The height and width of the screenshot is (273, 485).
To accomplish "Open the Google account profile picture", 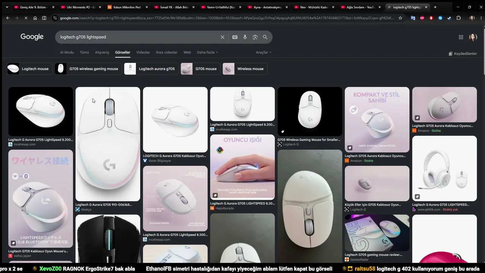I will coord(473,37).
